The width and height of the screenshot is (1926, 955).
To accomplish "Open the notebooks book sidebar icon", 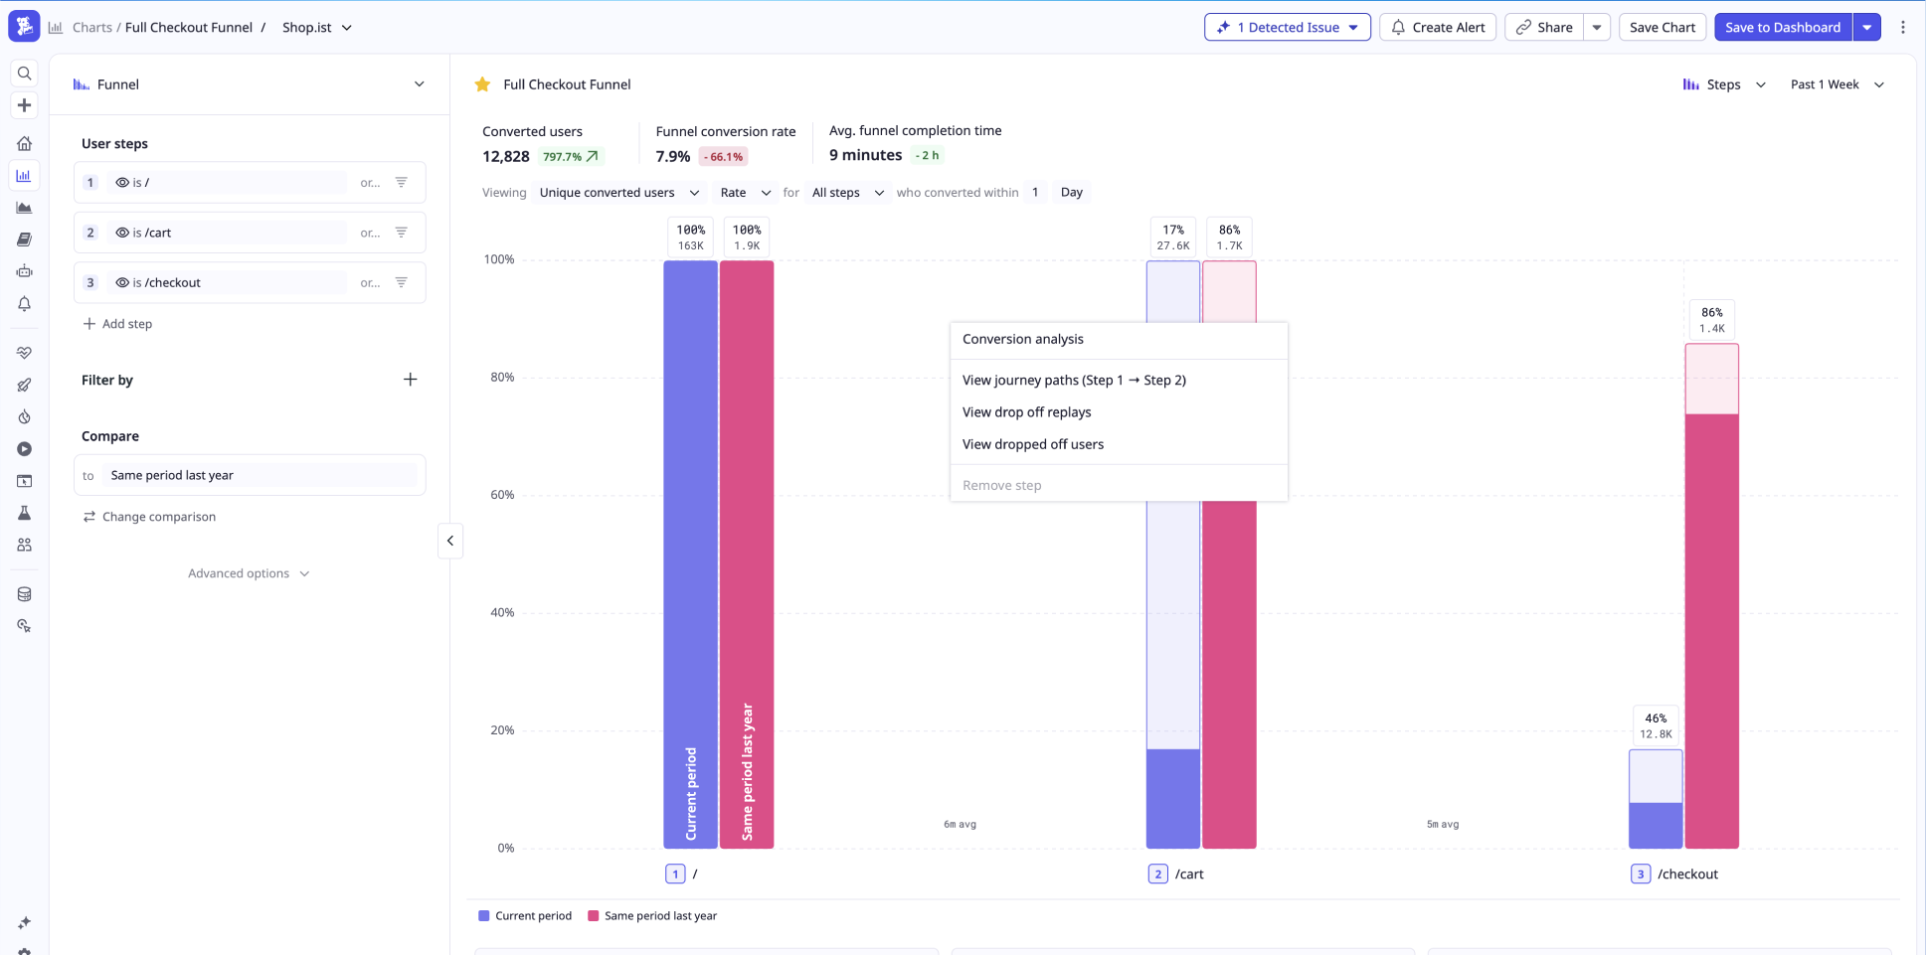I will [x=25, y=239].
